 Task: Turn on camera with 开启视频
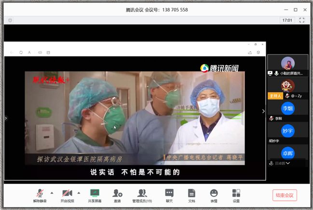67,193
